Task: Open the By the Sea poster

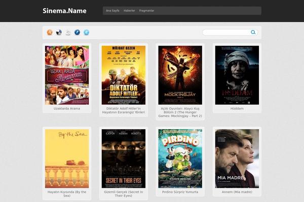Action: tap(67, 159)
